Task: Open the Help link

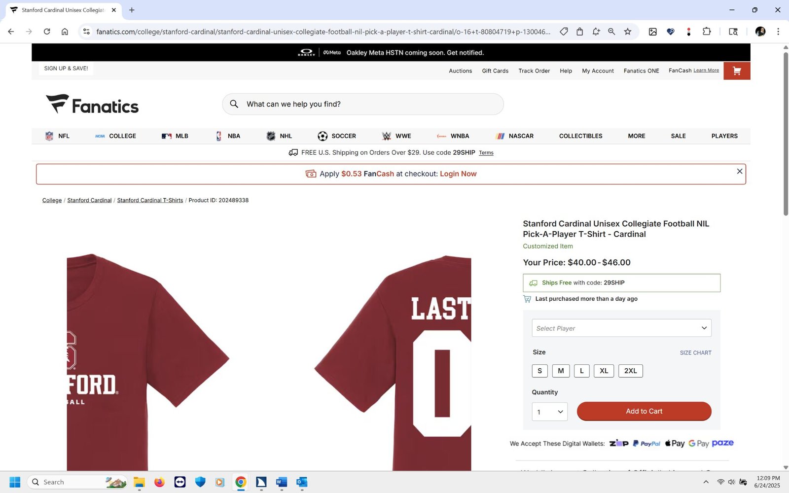Action: (566, 71)
